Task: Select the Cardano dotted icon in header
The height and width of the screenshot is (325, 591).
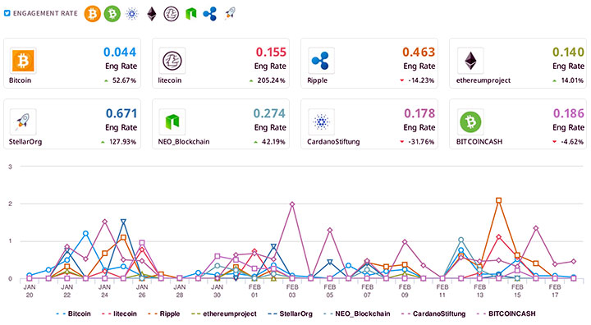Action: 132,14
